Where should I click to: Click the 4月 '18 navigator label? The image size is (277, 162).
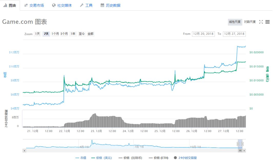(84, 147)
